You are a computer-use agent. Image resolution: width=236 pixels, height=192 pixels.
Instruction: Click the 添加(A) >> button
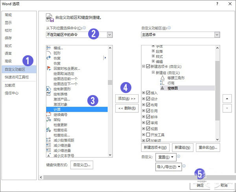[127, 99]
